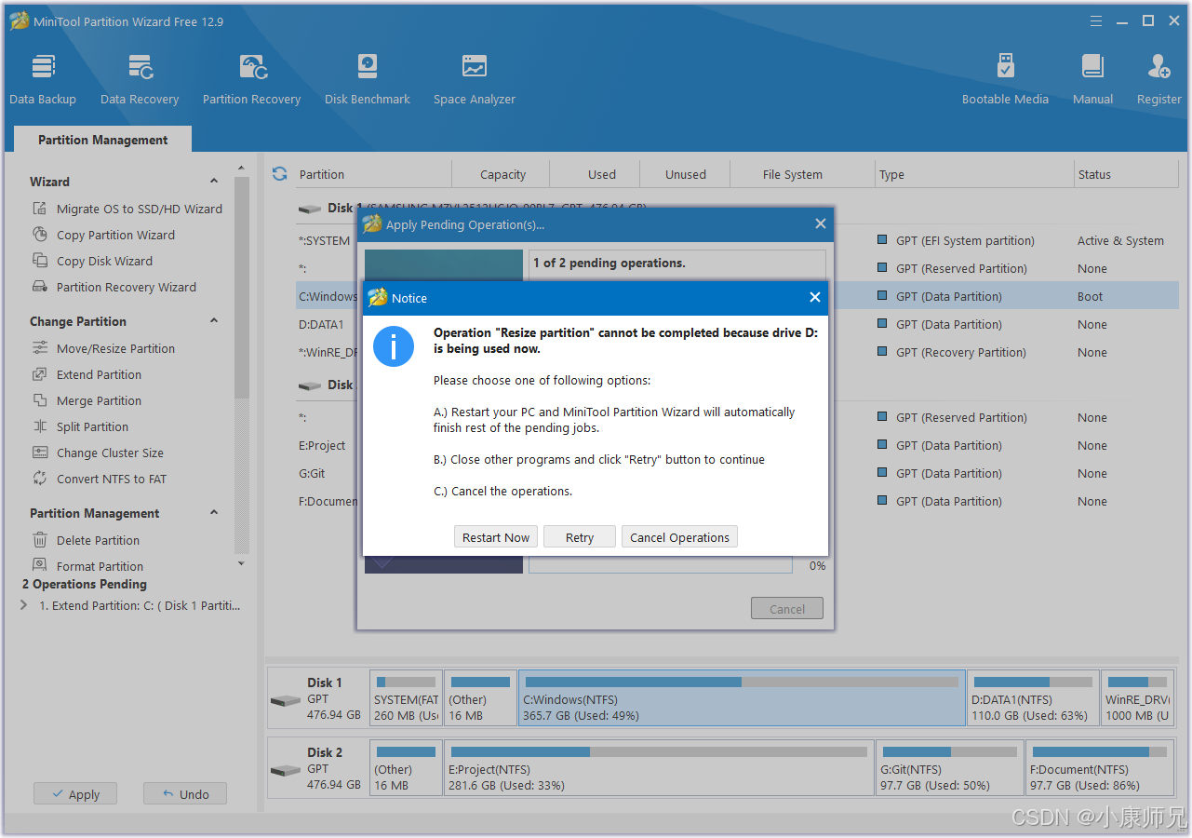1192x838 pixels.
Task: Select C:Windows block in disk map
Action: (742, 698)
